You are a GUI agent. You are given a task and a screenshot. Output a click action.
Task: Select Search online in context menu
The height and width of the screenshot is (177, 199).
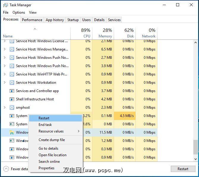[56, 162]
